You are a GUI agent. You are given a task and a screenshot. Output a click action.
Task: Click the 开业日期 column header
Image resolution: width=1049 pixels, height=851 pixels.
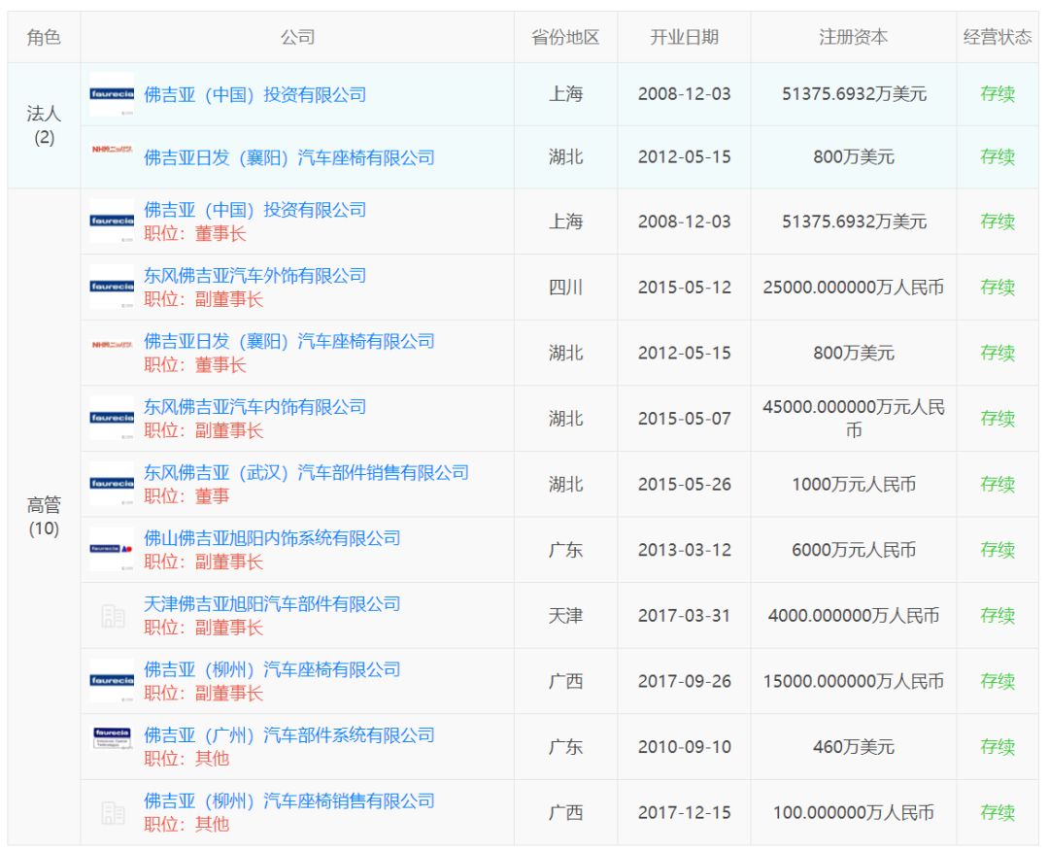pos(684,37)
